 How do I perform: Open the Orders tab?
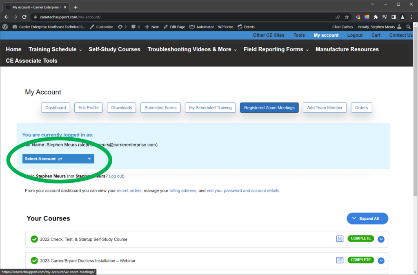362,108
